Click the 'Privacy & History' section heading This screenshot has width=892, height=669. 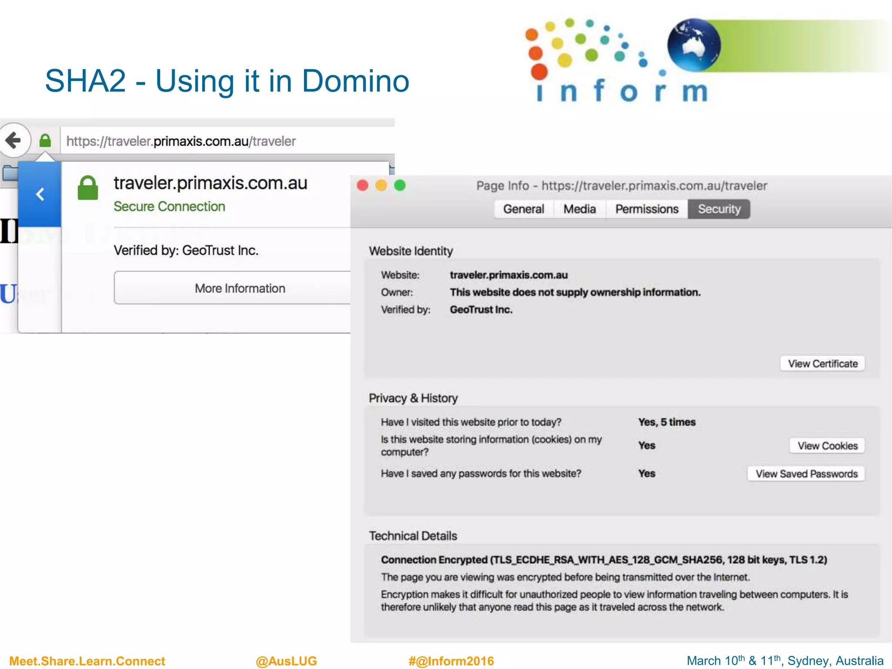pos(413,398)
